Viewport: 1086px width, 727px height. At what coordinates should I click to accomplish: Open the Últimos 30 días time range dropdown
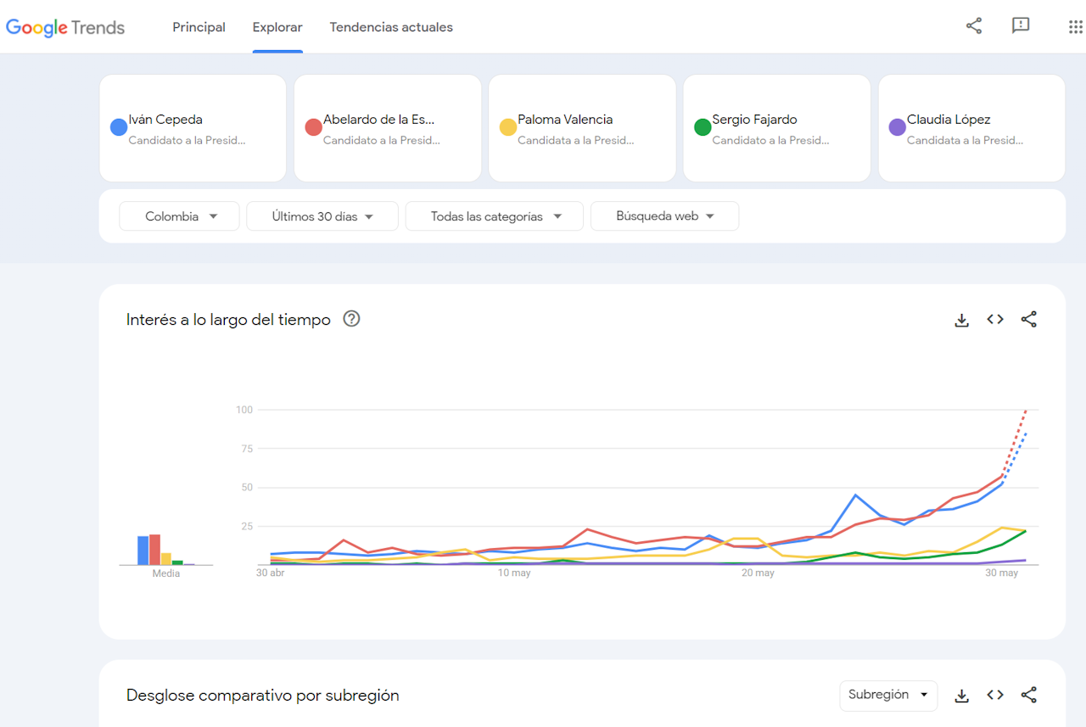[322, 216]
